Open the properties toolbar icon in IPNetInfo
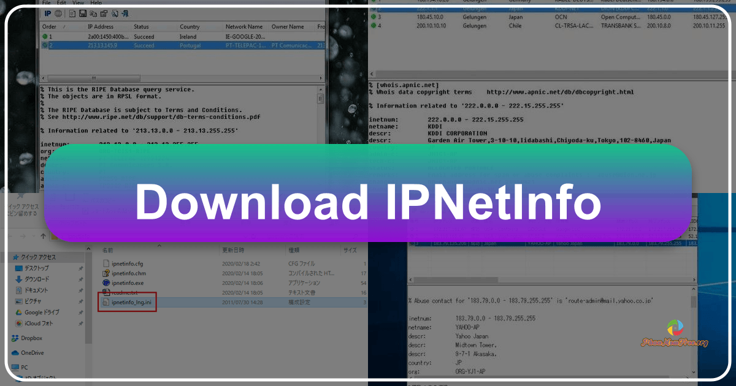This screenshot has height=386, width=736. tap(104, 13)
